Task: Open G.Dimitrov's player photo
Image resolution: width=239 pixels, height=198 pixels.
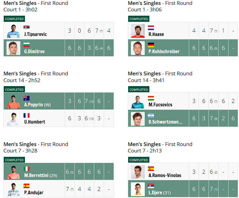Action: (x=14, y=48)
